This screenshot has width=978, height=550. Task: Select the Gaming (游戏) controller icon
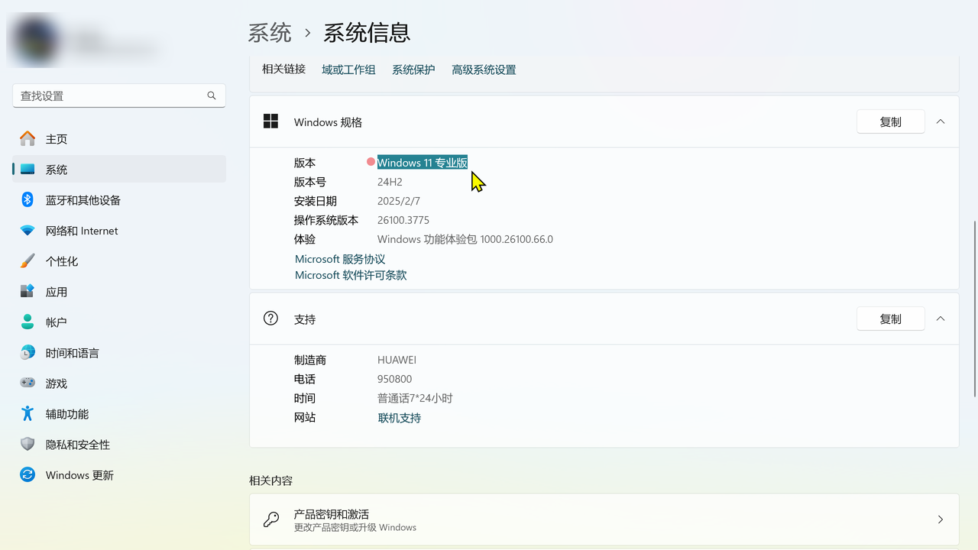(28, 383)
